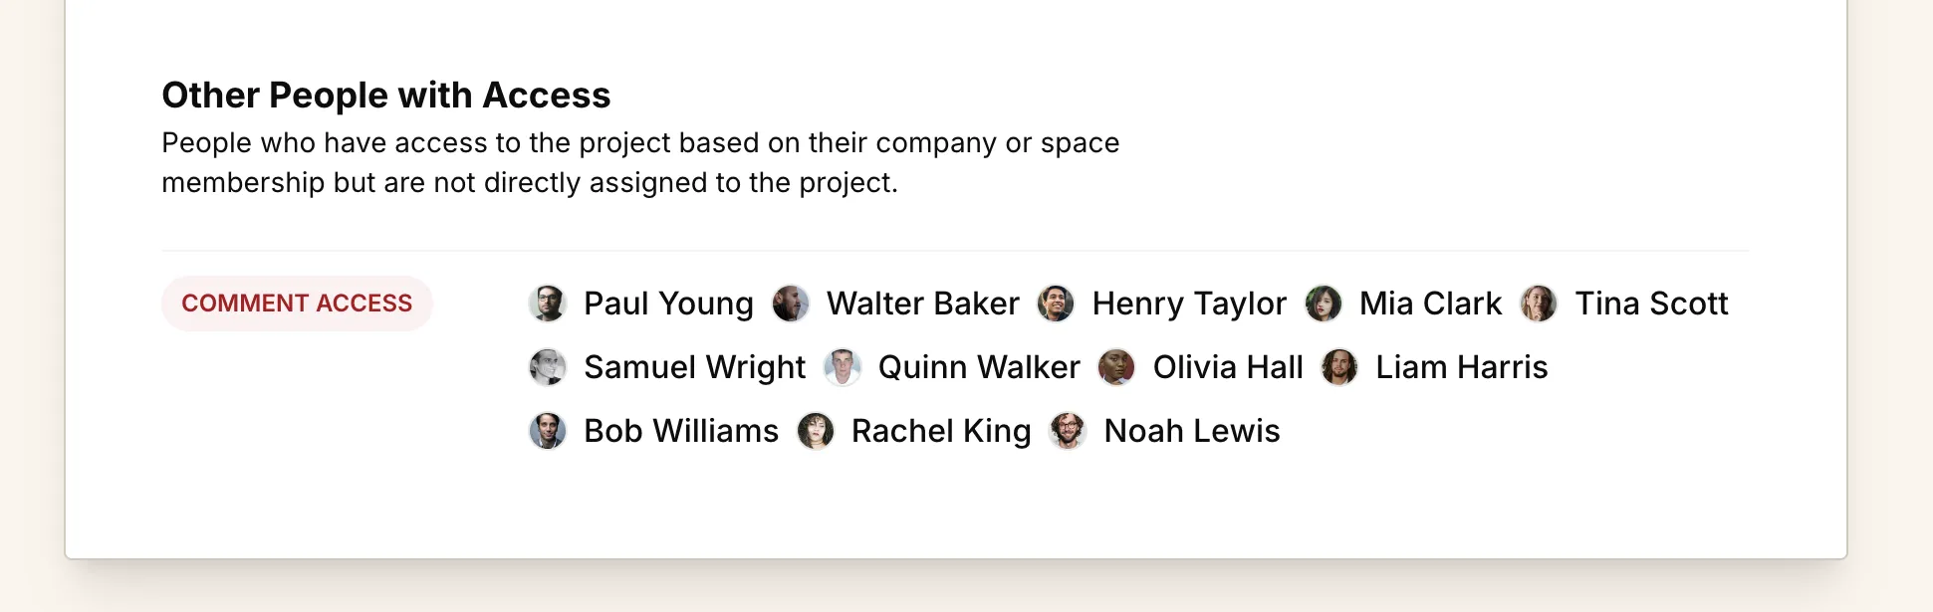1933x612 pixels.
Task: Select the name Olivia Hall
Action: [1228, 367]
